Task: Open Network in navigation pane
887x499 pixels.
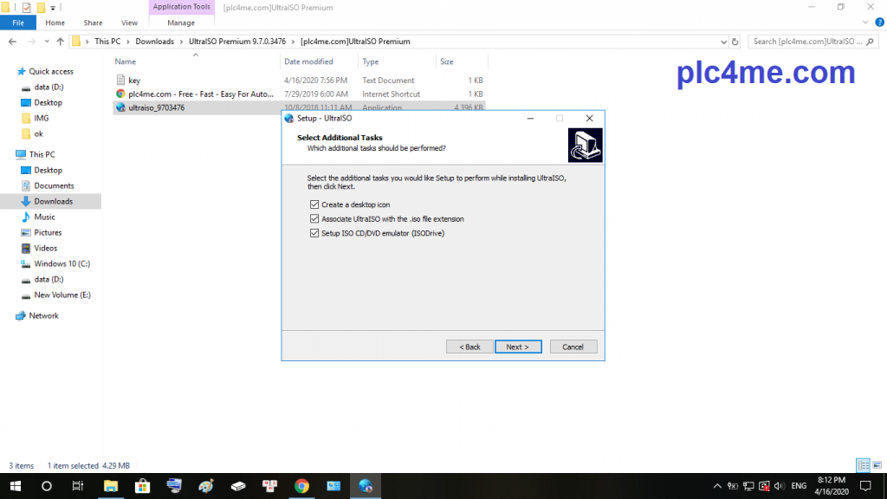Action: coord(43,315)
